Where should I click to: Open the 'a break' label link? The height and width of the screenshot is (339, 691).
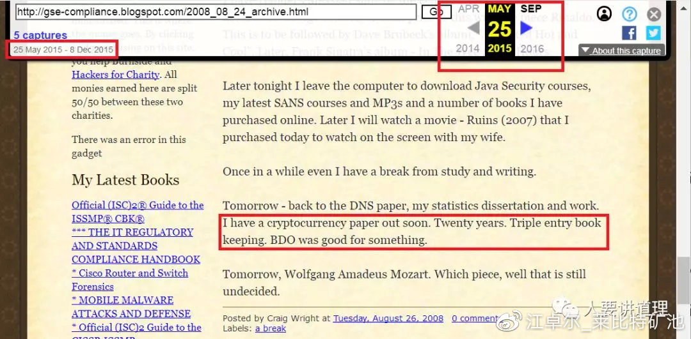[271, 328]
